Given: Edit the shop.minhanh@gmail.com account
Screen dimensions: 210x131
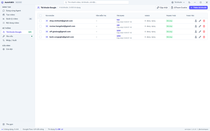Looking at the screenshot, I should point(200,21).
